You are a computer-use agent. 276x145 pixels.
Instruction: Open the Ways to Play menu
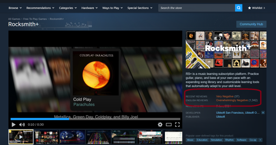pos(112,8)
